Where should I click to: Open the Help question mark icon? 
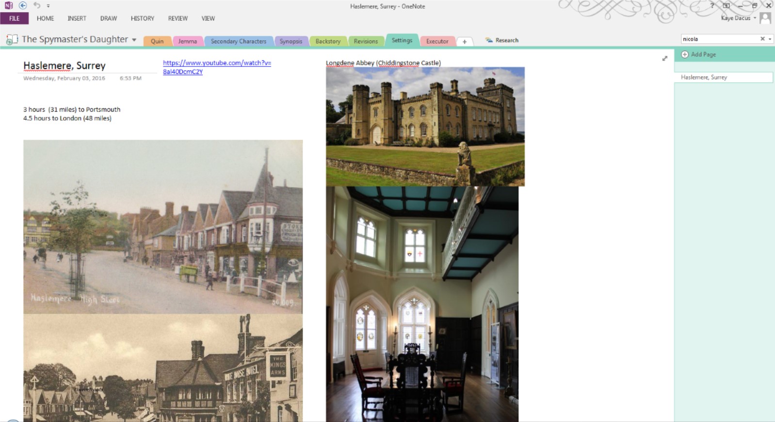[712, 6]
